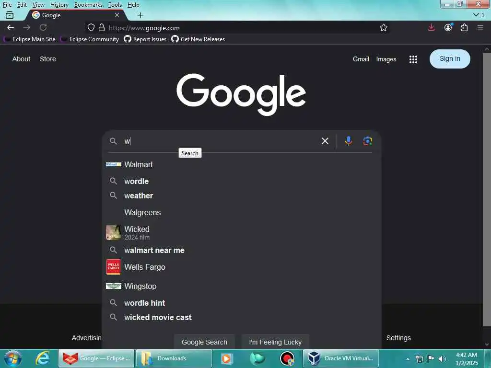Viewport: 491px width, 368px height.
Task: Switch to Downloads taskbar window
Action: click(x=174, y=358)
